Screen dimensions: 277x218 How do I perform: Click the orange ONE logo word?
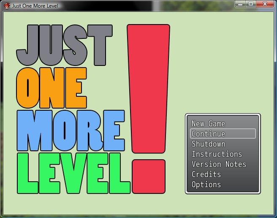(x=52, y=88)
